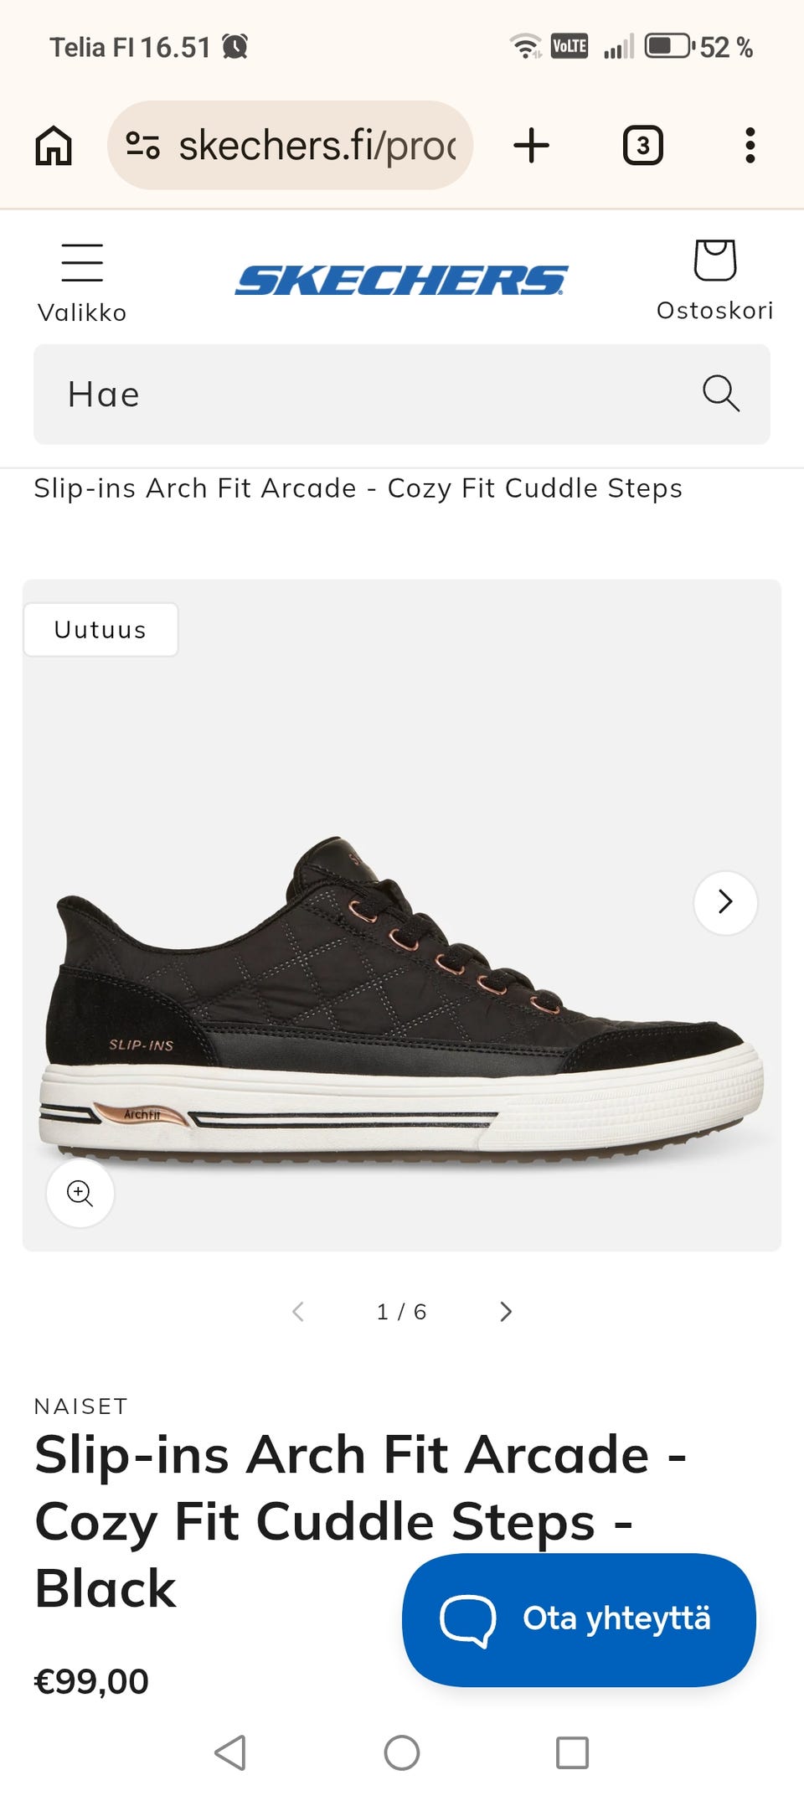804x1796 pixels.
Task: Tap the search magnifier icon
Action: (x=720, y=394)
